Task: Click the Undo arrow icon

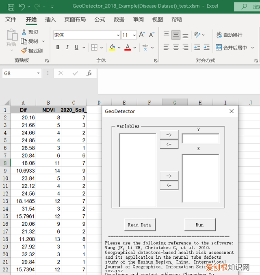Action: tap(22, 7)
